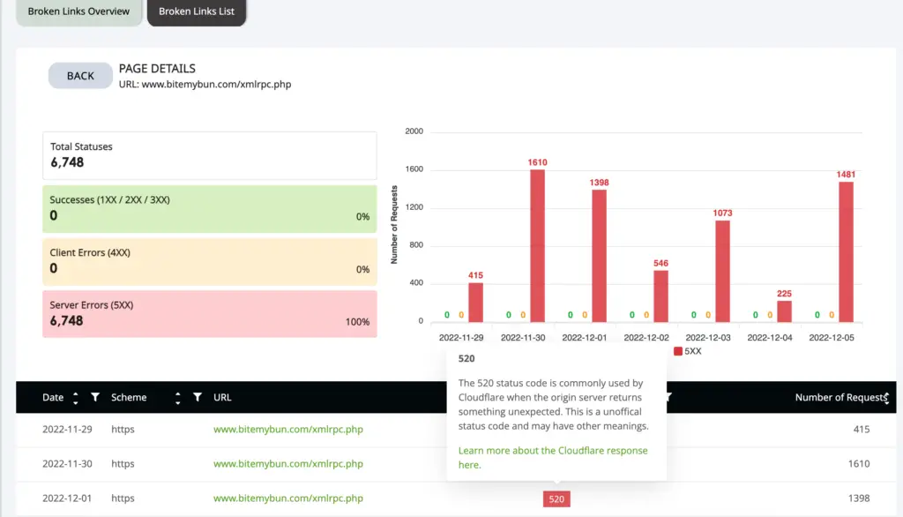Image resolution: width=903 pixels, height=517 pixels.
Task: Click the 2022-12-04 label on the chart axis
Action: tap(770, 338)
